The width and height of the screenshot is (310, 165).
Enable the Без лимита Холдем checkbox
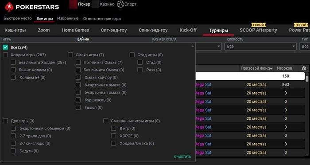[x=13, y=63]
